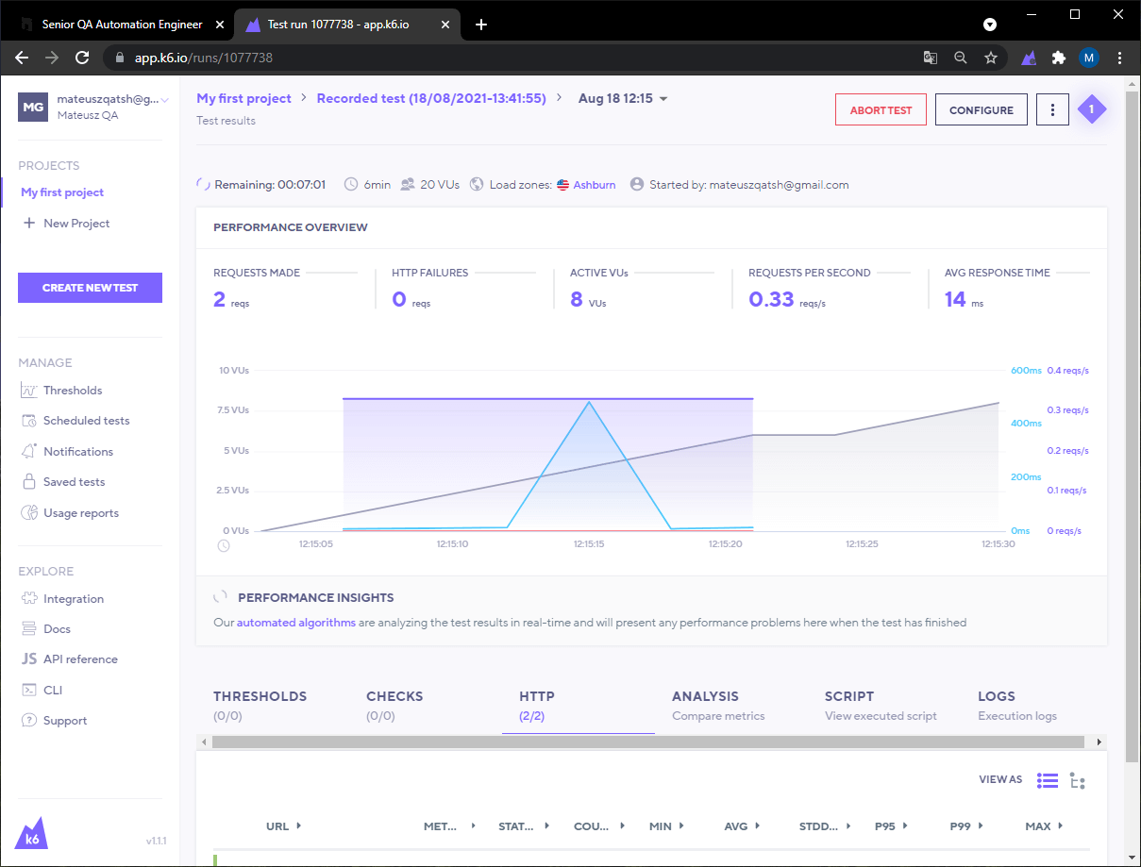The image size is (1141, 867).
Task: Click Integration puzzle icon
Action: [x=28, y=599]
